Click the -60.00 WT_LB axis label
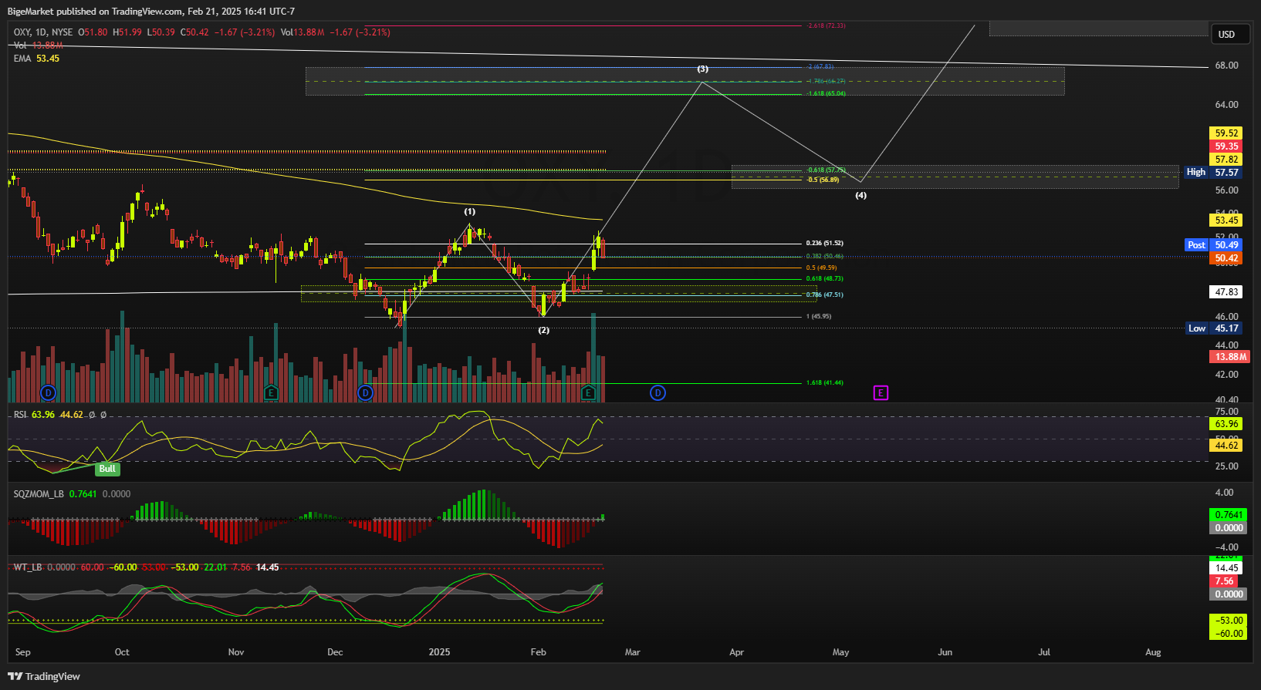 pos(1228,634)
